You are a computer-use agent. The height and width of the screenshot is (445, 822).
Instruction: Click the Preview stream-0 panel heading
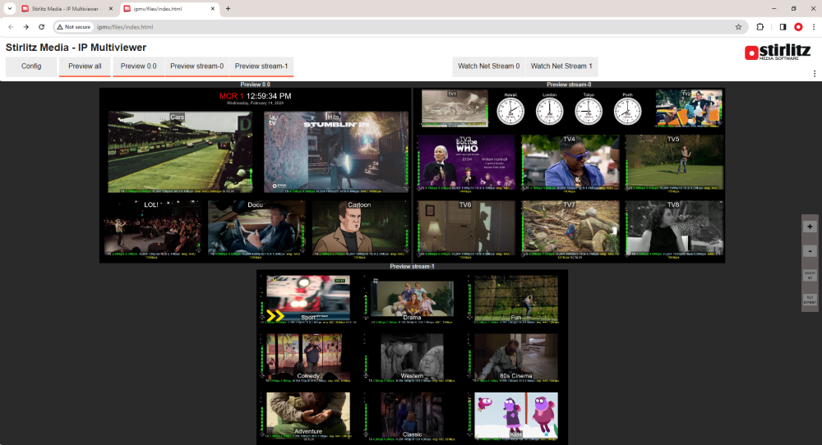(x=569, y=85)
